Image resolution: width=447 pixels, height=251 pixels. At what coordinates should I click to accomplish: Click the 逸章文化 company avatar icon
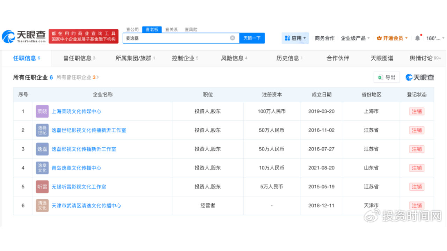tap(42, 168)
